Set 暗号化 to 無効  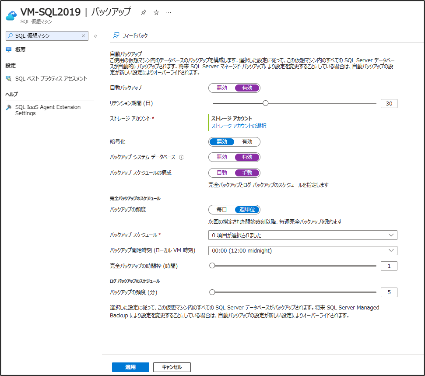coord(222,142)
